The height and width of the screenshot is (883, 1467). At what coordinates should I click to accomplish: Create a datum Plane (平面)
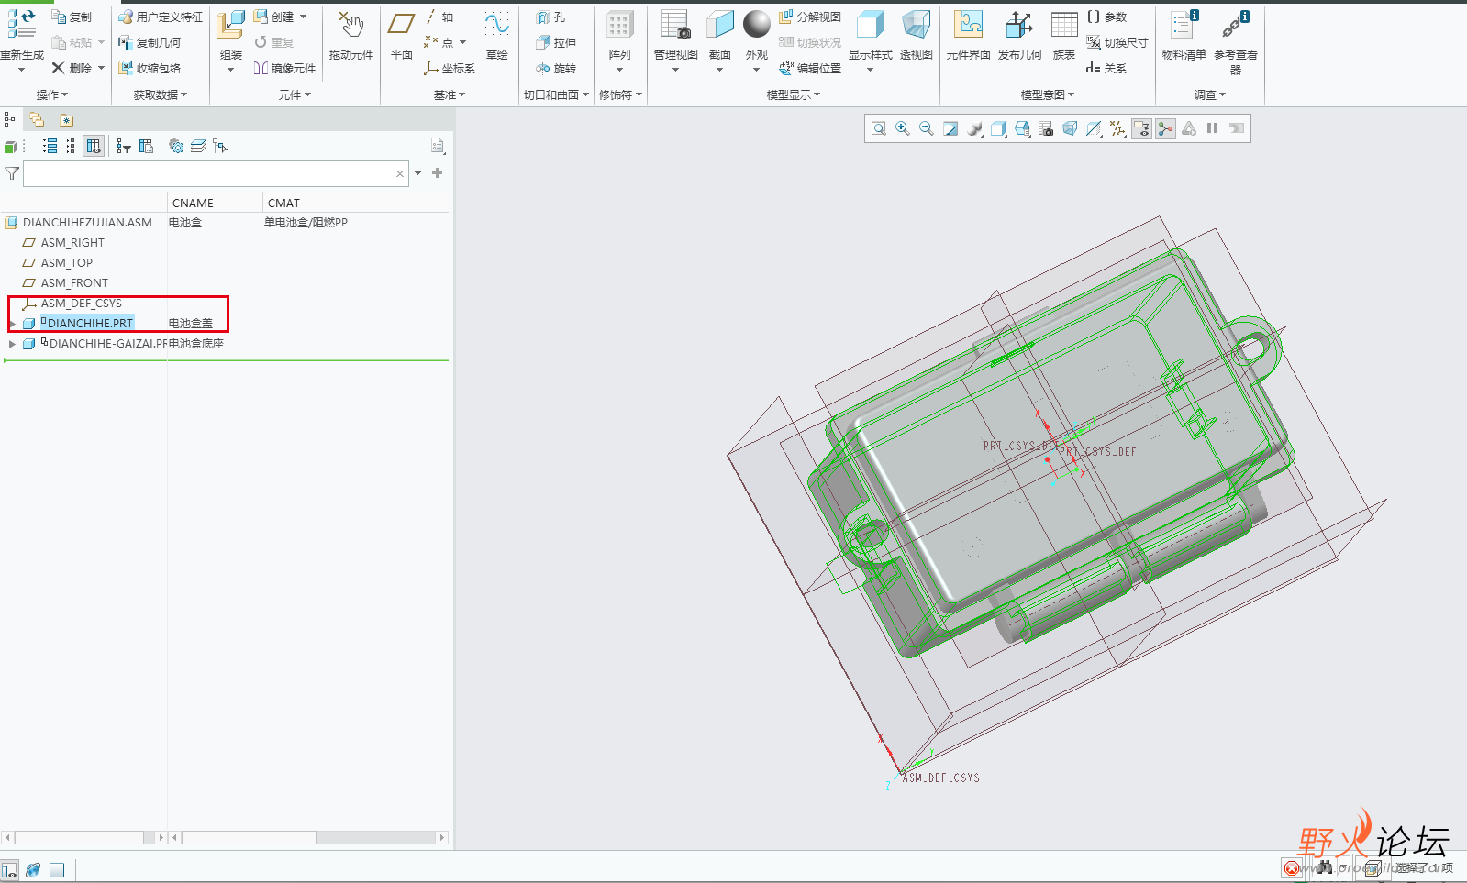point(402,35)
